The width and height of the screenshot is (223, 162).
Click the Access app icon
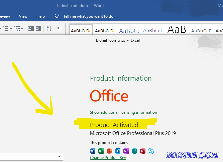[x=143, y=151]
